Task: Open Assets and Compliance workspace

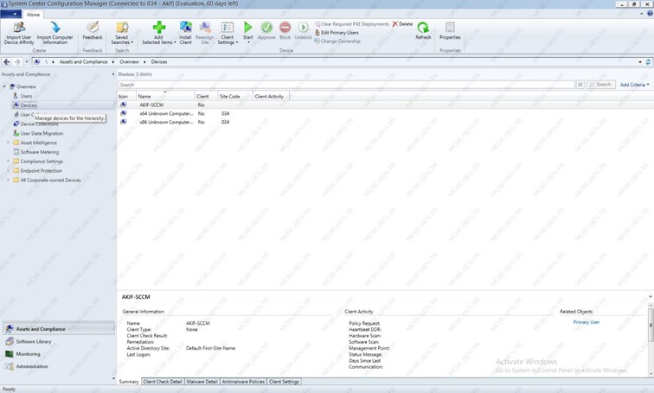Action: tap(59, 329)
